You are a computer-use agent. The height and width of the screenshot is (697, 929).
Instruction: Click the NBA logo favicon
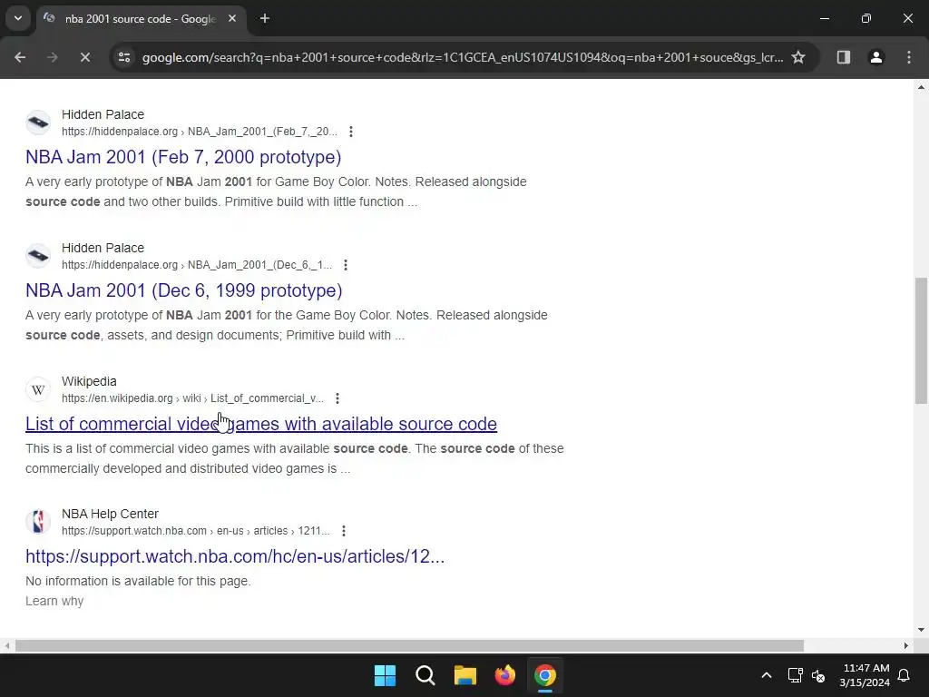point(38,522)
